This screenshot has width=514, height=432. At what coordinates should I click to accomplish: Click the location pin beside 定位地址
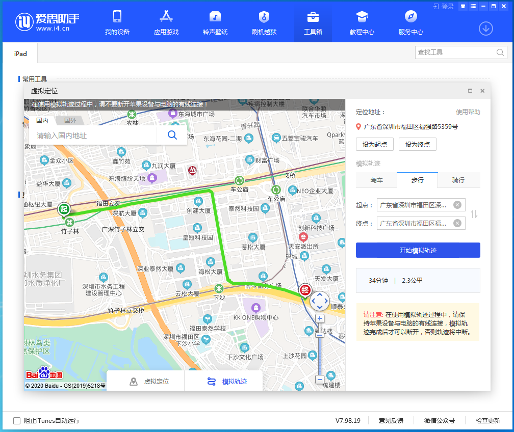click(x=358, y=127)
